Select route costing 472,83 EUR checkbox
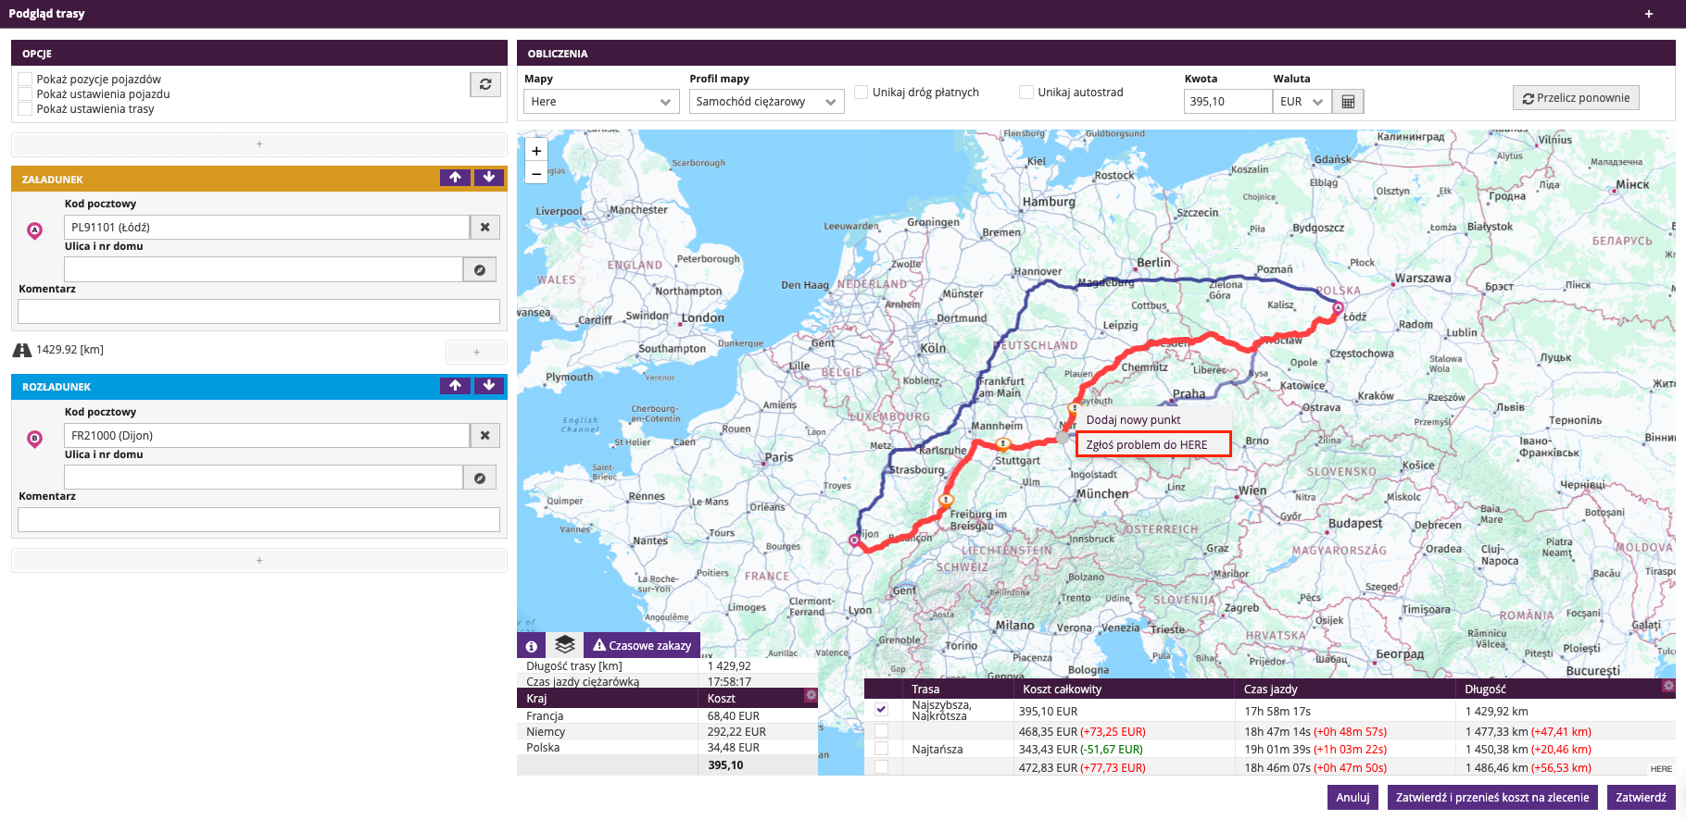1686x820 pixels. click(881, 767)
